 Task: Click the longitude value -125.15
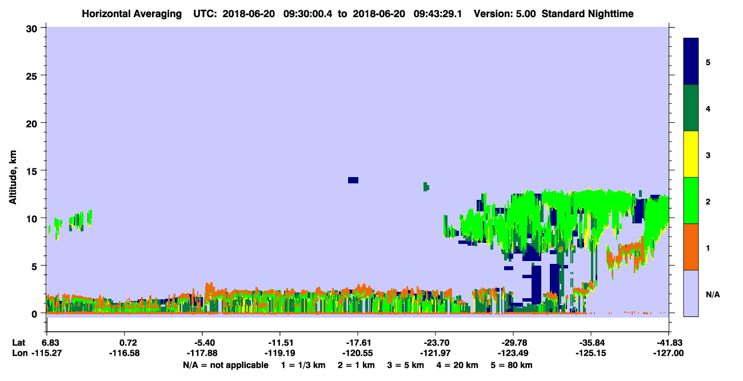coord(590,354)
